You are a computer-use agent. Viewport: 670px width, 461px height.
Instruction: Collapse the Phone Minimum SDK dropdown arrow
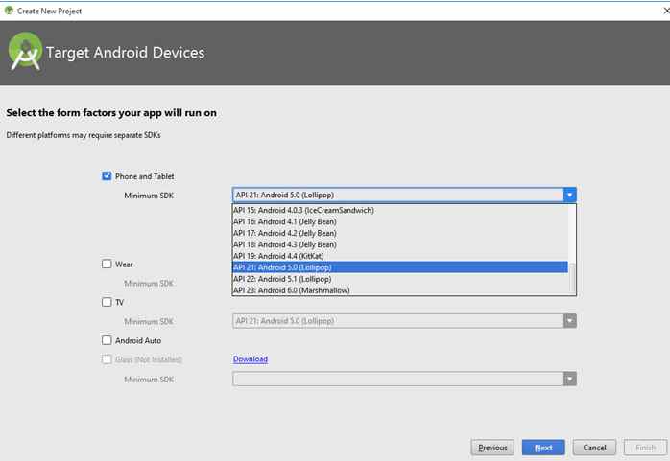pos(570,195)
